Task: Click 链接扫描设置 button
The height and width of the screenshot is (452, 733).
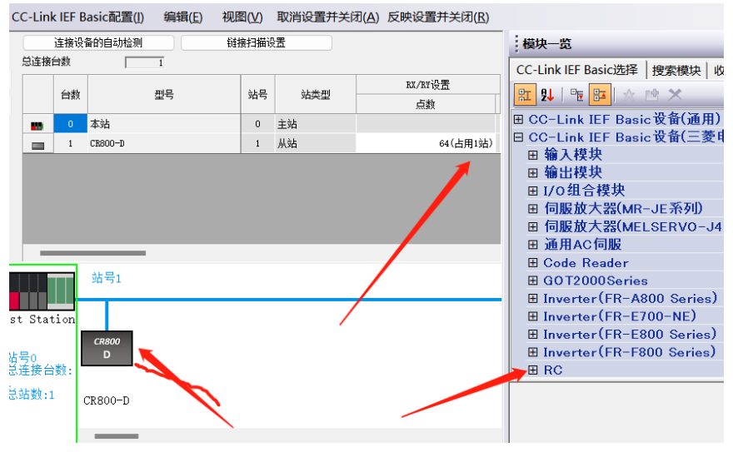Action: pyautogui.click(x=257, y=43)
